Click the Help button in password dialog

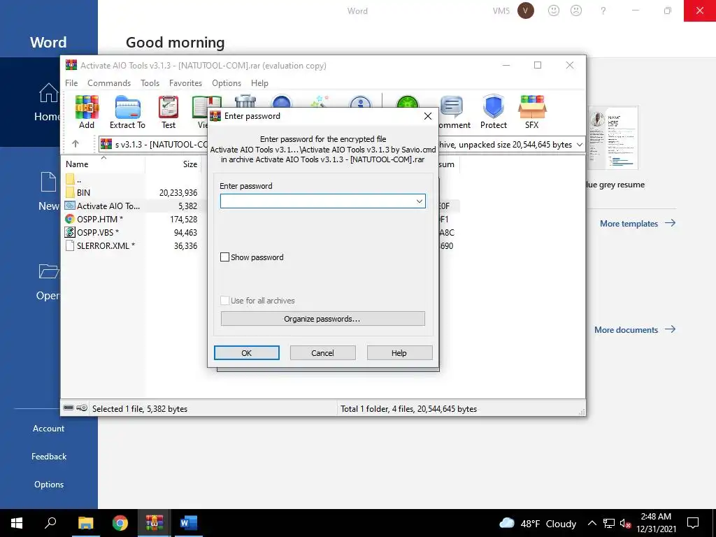click(x=399, y=353)
